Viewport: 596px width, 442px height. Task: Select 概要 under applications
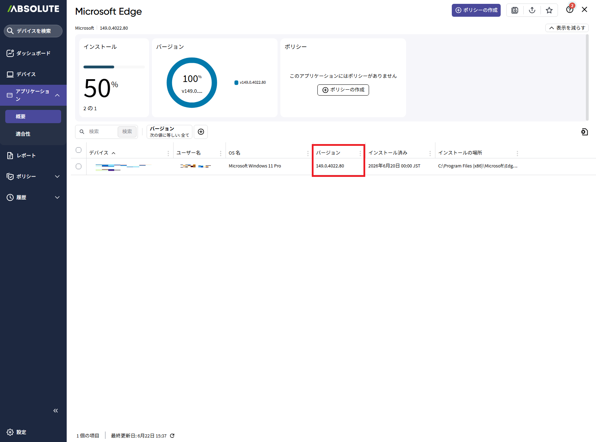pyautogui.click(x=33, y=117)
